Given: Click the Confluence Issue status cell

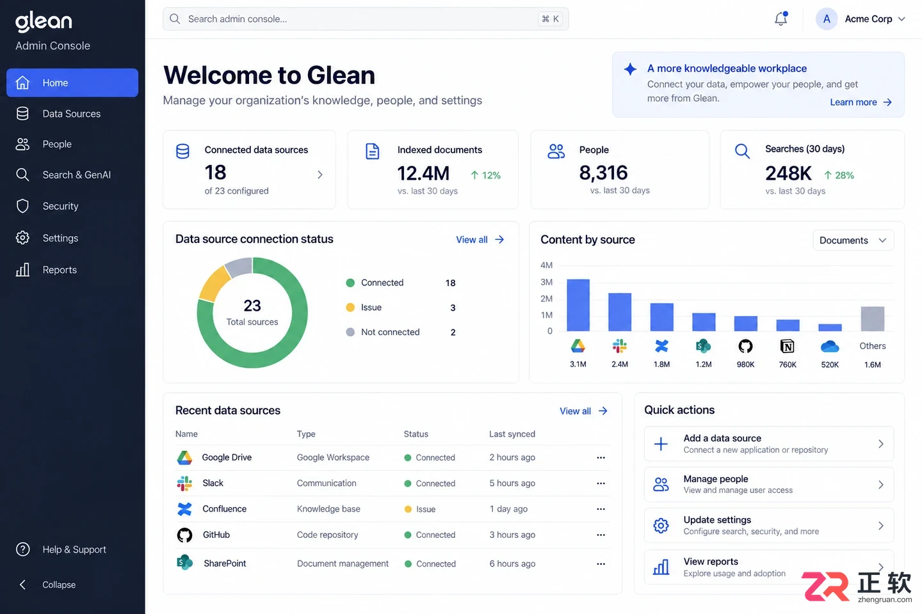Looking at the screenshot, I should [x=420, y=509].
